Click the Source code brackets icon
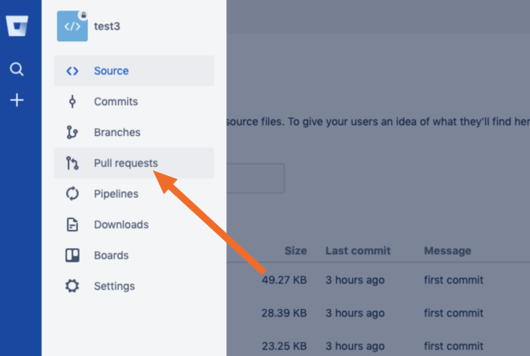This screenshot has height=356, width=530. tap(72, 71)
